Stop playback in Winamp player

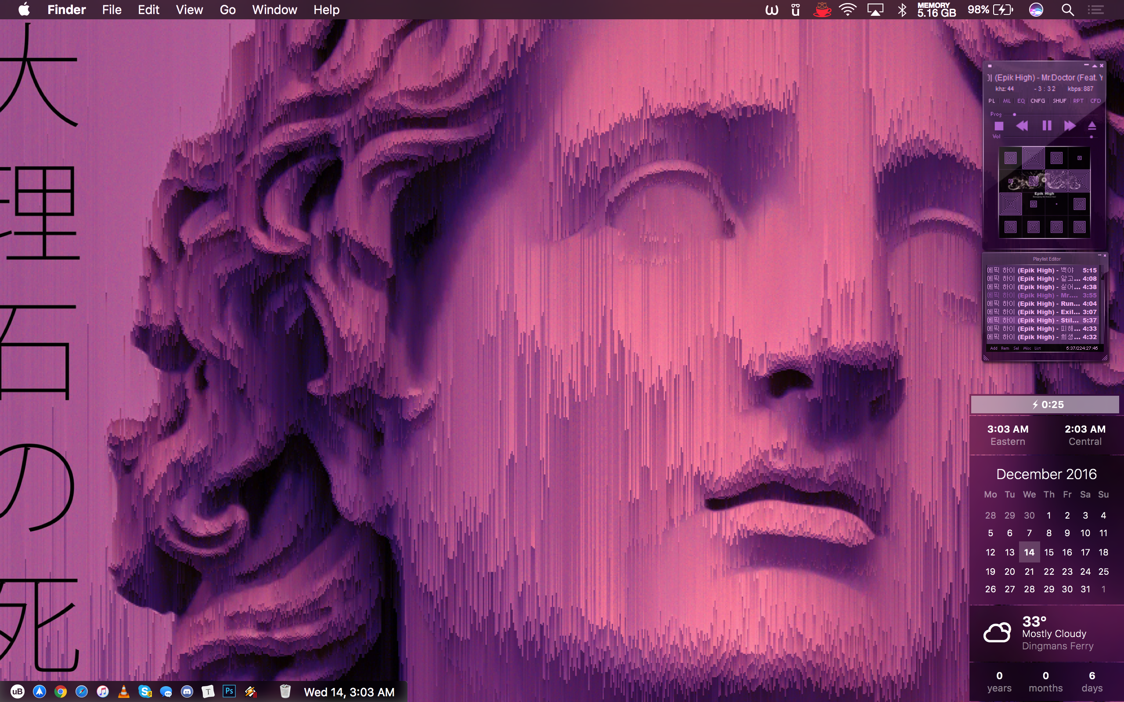pyautogui.click(x=998, y=126)
